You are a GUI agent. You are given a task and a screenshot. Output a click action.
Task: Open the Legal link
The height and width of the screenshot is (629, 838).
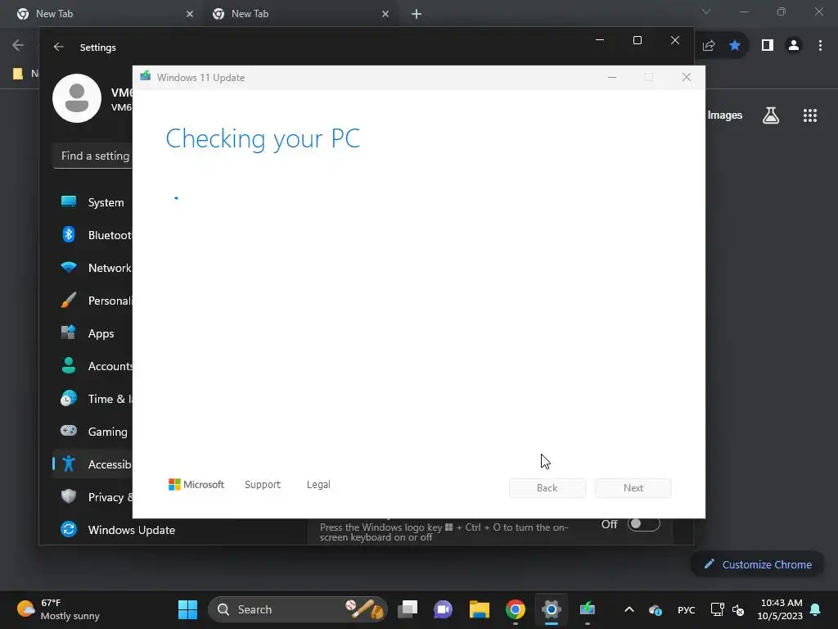click(318, 484)
